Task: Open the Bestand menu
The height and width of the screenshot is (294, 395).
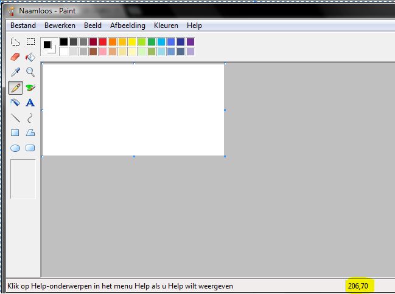Action: pos(23,26)
